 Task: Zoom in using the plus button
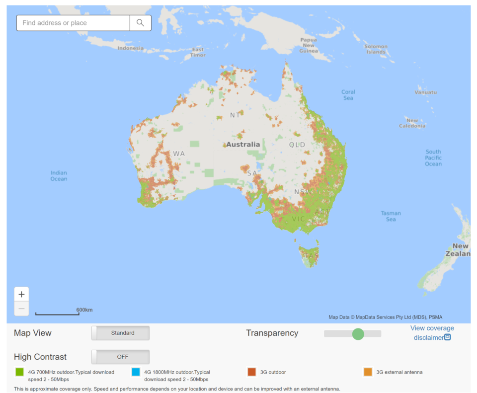(x=21, y=294)
